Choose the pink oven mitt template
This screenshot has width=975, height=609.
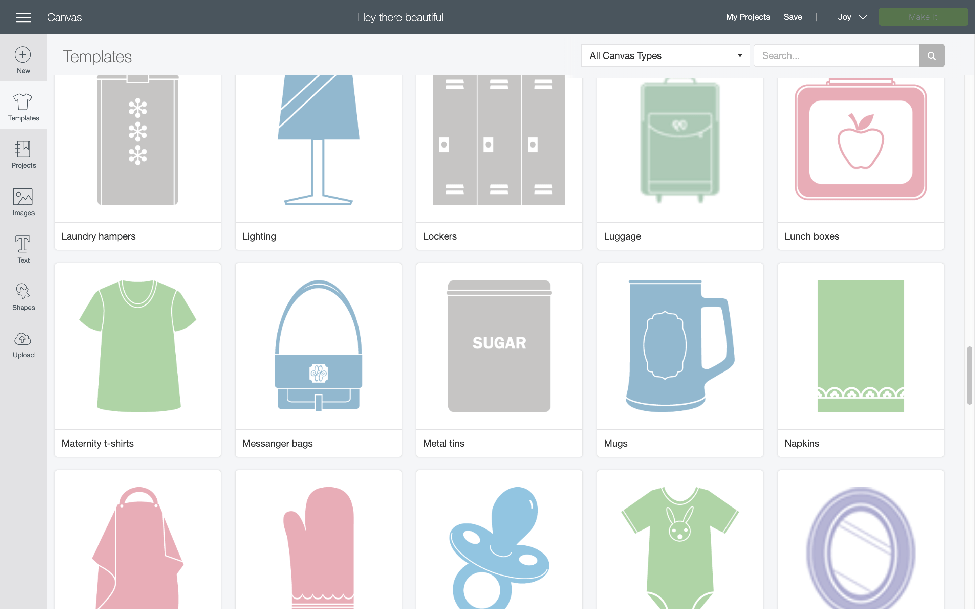tap(318, 548)
